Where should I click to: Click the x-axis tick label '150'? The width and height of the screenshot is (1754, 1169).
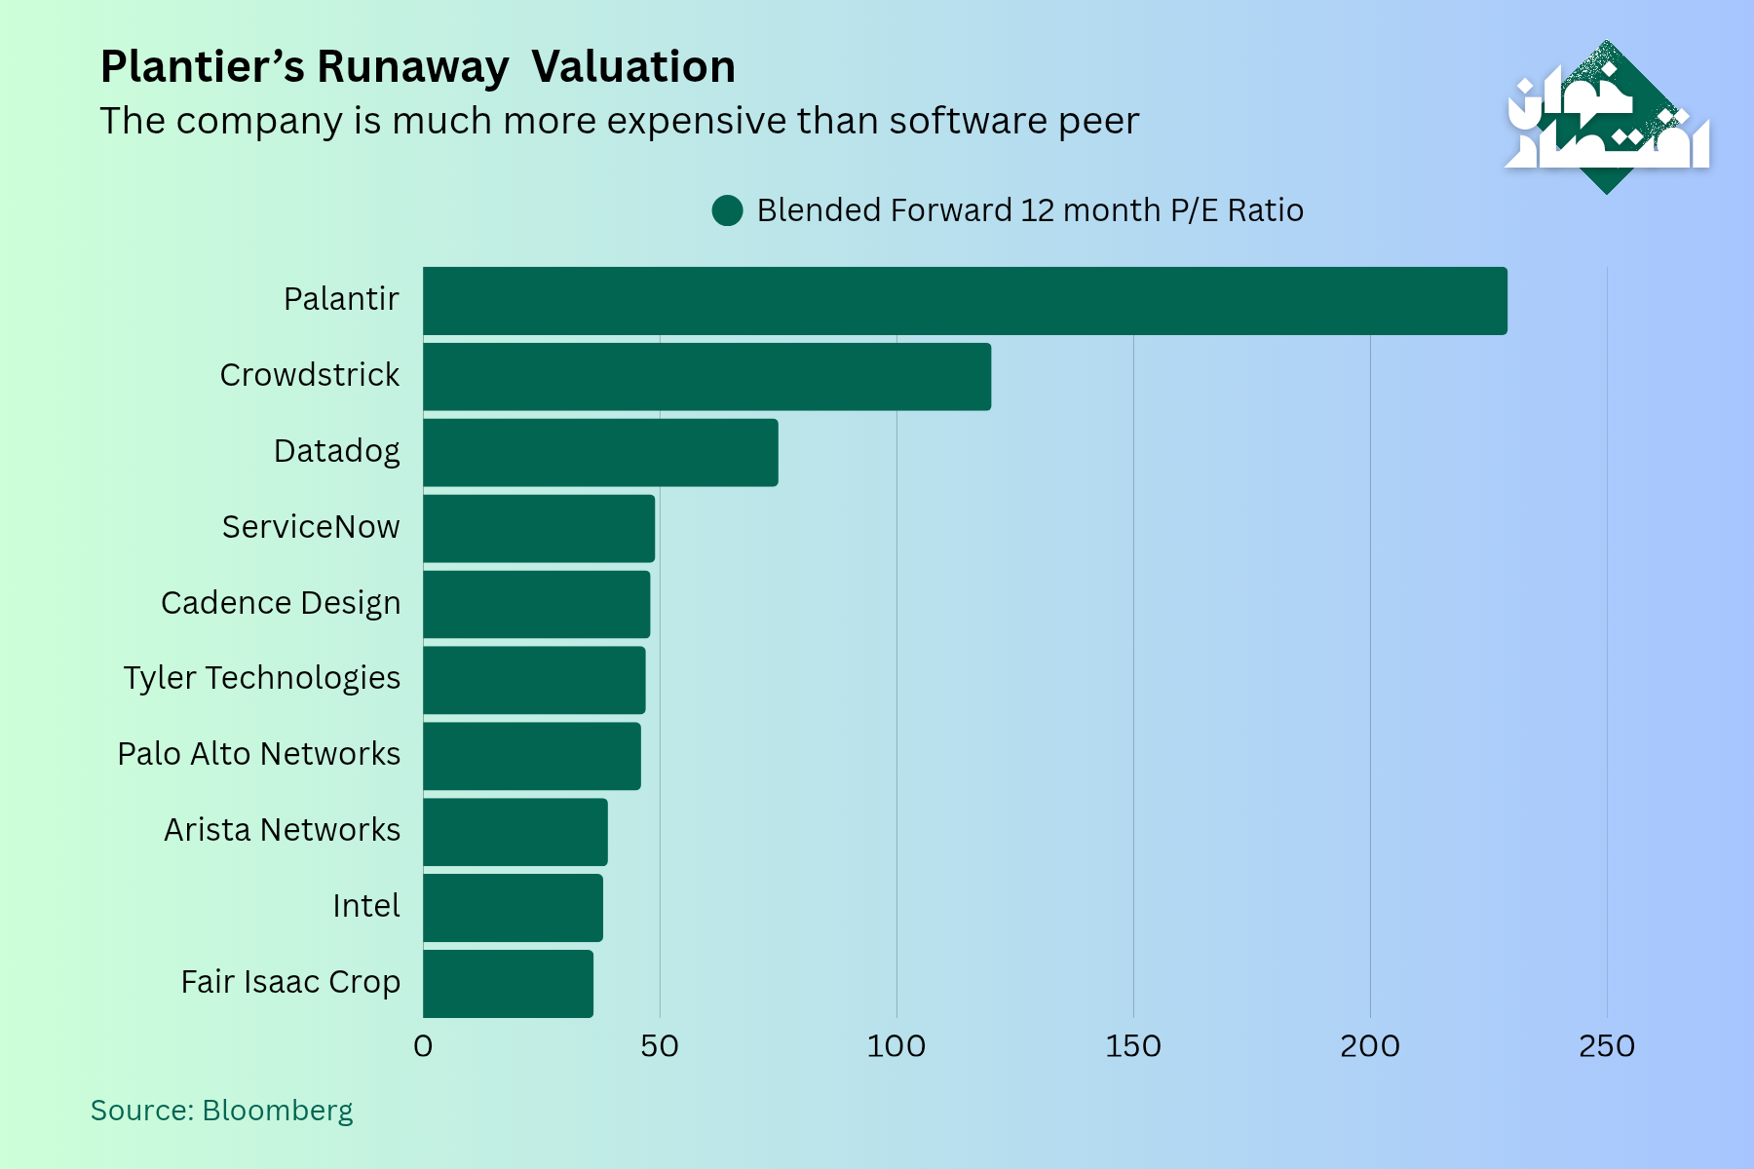[x=1133, y=1046]
